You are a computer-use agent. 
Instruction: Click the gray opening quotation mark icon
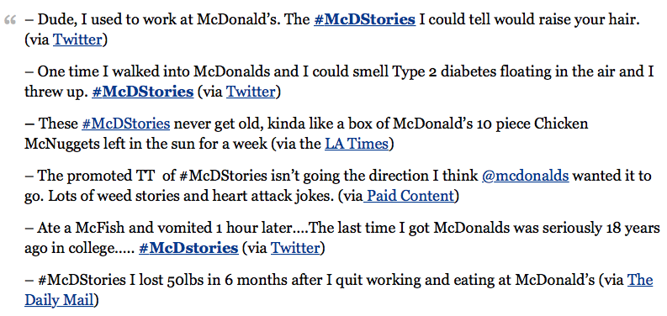(10, 20)
